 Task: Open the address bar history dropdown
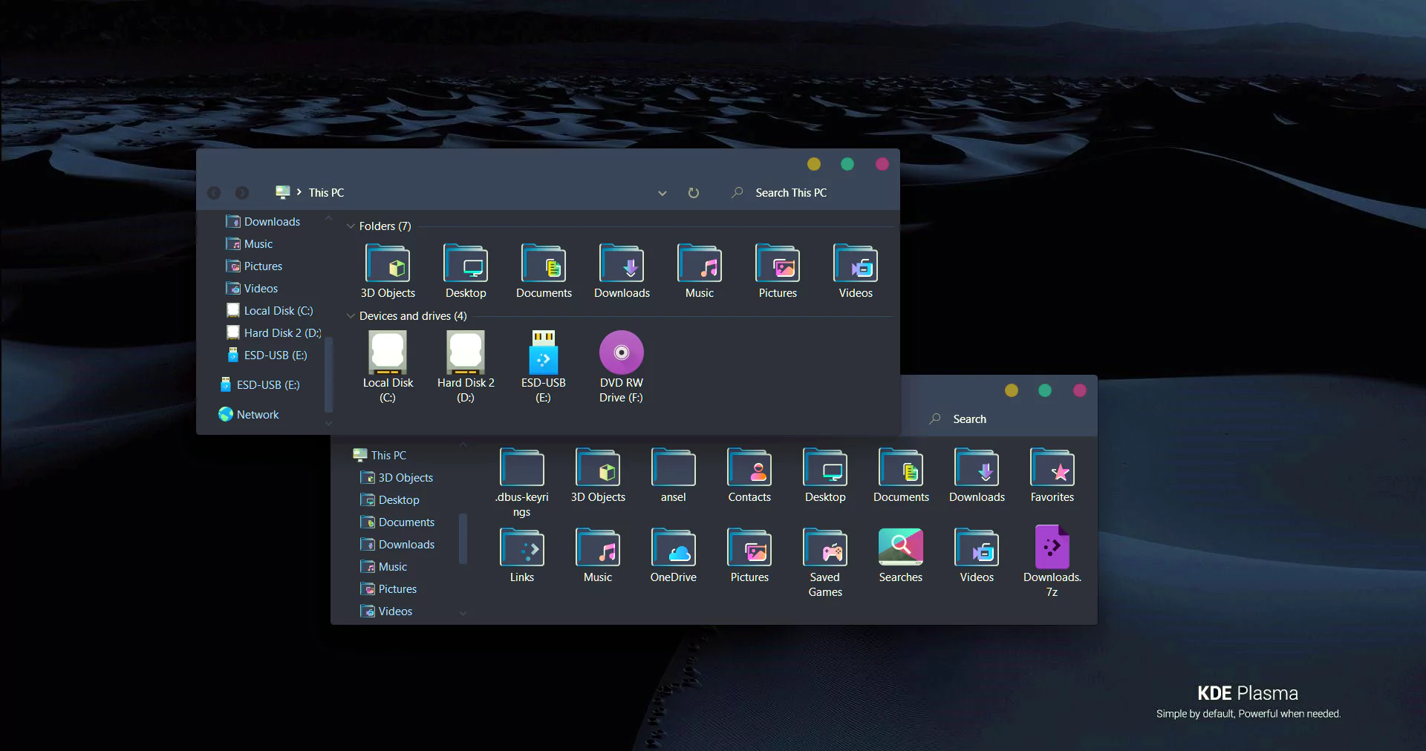[662, 193]
